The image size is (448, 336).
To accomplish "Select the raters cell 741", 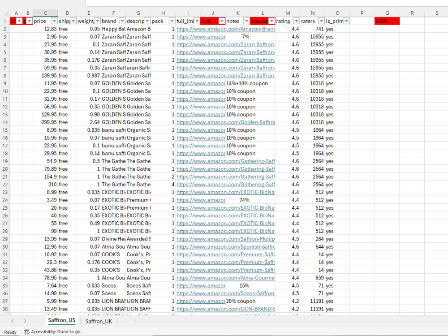I will click(x=312, y=29).
